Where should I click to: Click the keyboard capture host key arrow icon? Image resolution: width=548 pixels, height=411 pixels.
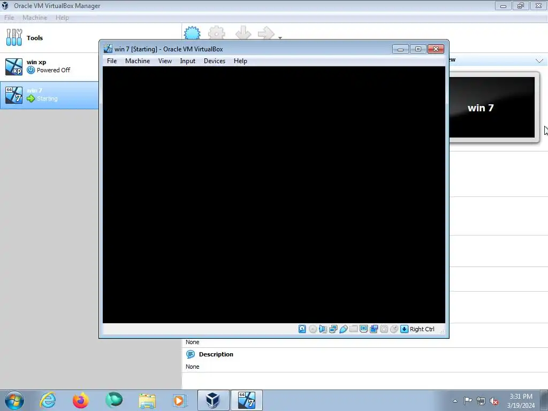point(405,329)
